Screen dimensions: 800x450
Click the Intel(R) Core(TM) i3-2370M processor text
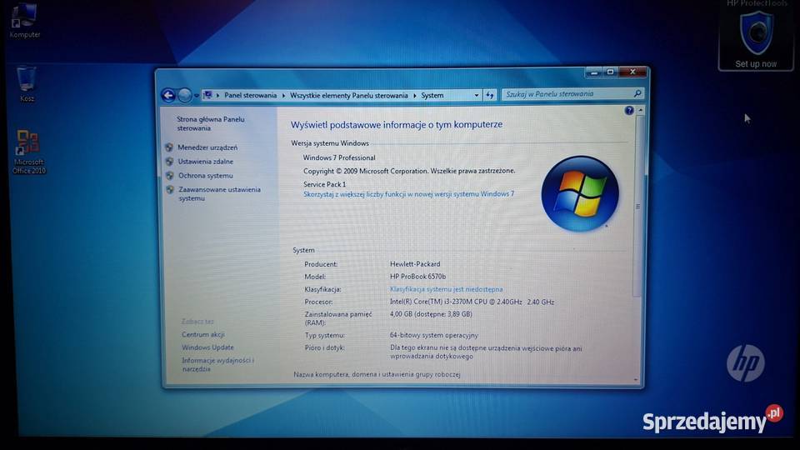[472, 302]
